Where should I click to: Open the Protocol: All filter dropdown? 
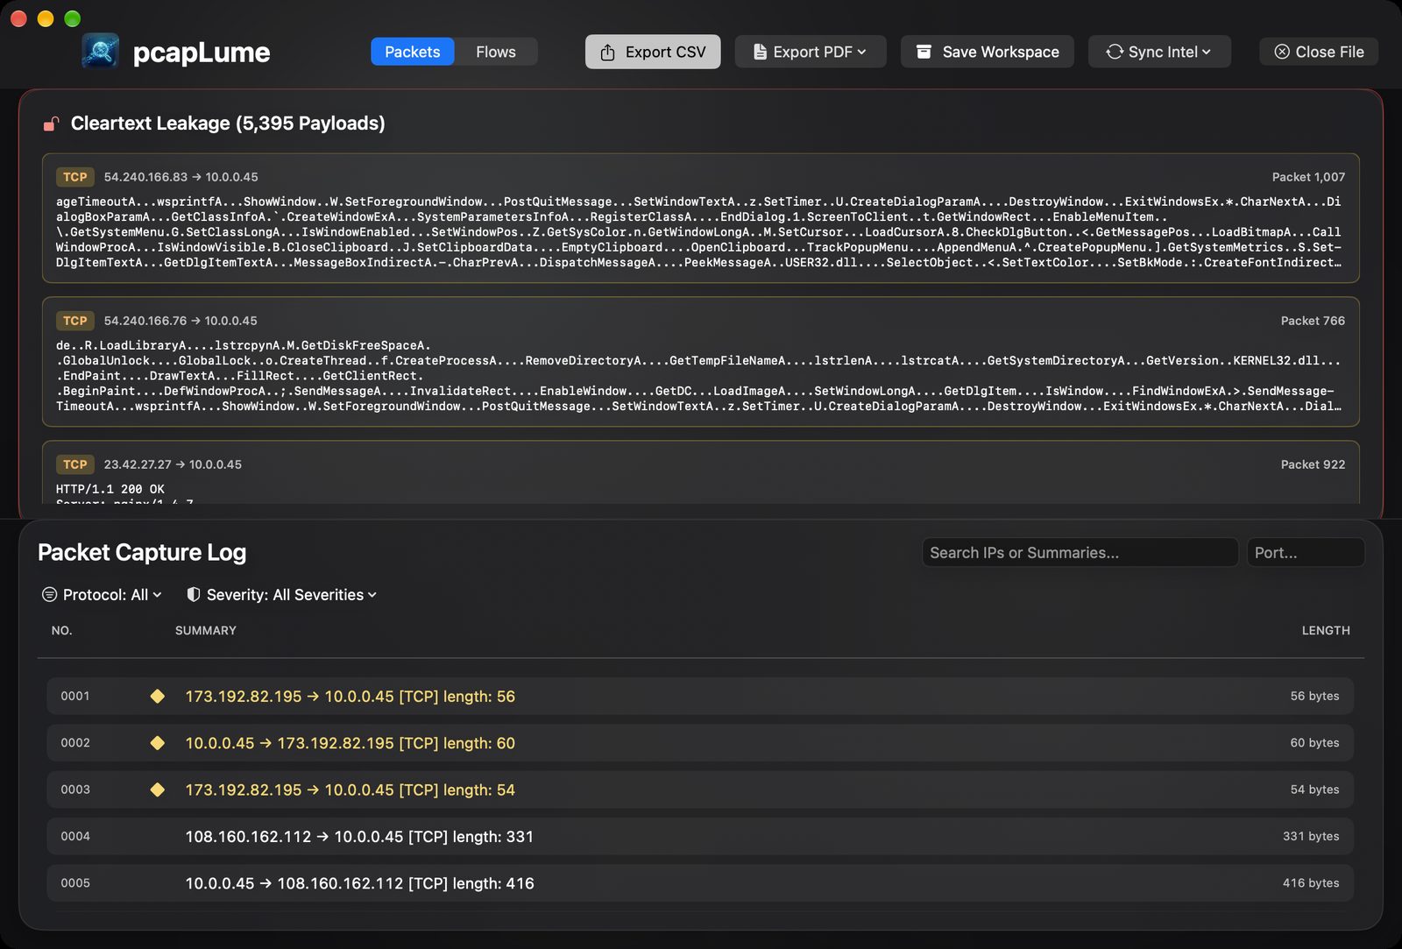103,594
